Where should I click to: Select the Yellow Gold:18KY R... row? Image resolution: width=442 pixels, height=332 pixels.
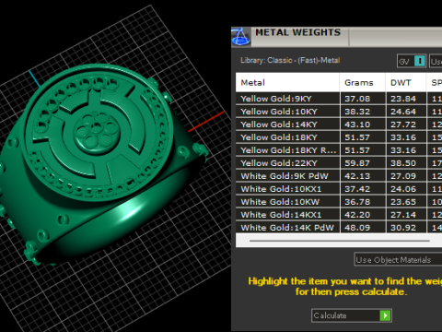point(339,150)
